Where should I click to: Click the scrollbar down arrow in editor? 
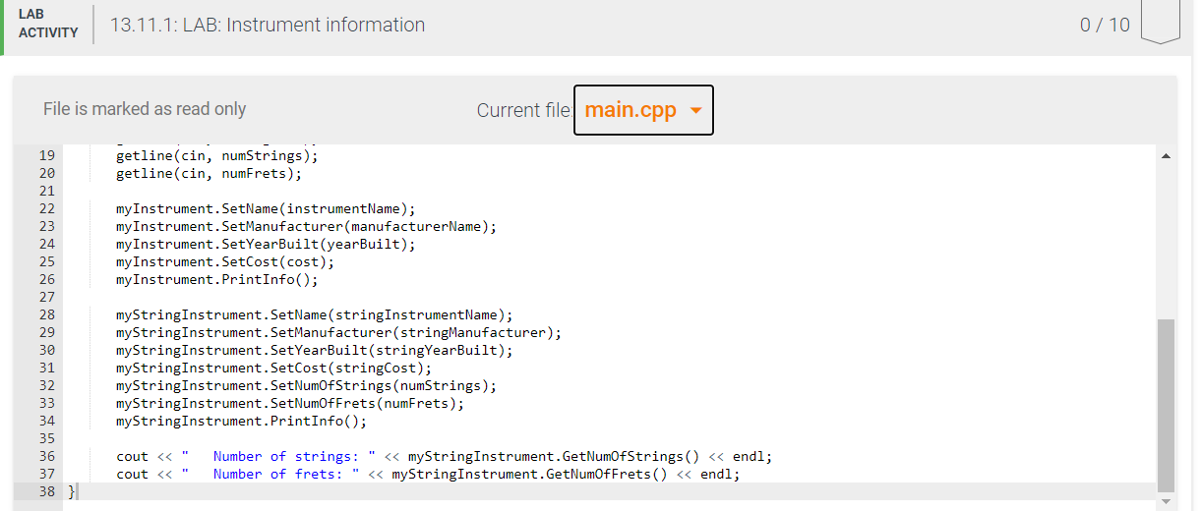(1167, 501)
